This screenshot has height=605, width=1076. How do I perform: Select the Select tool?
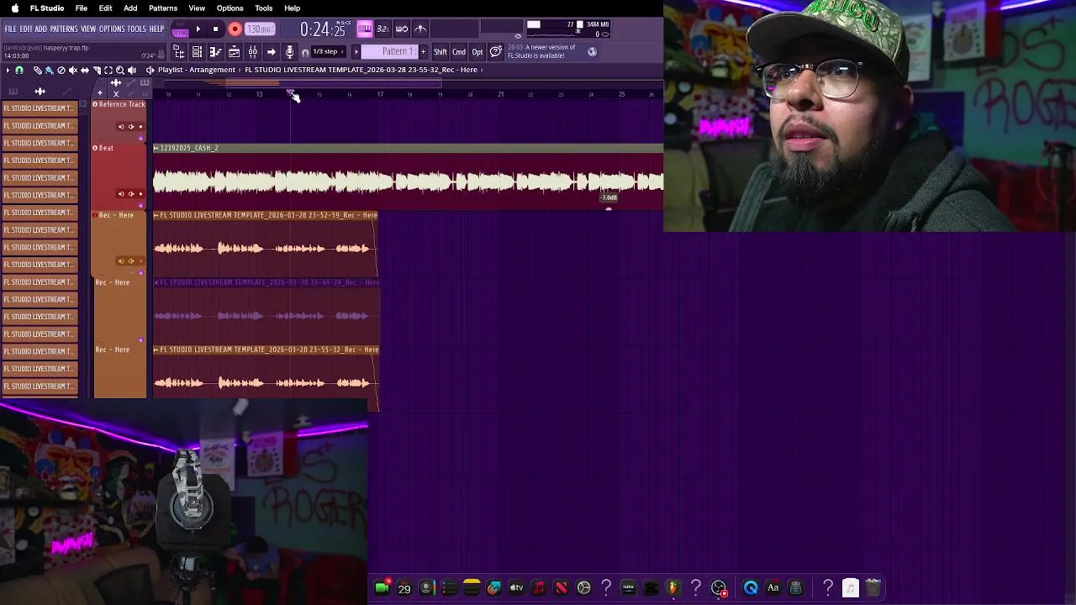coord(108,71)
